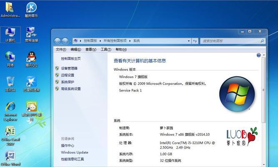Click 控制面板 breadcrumb in address bar

pos(90,40)
